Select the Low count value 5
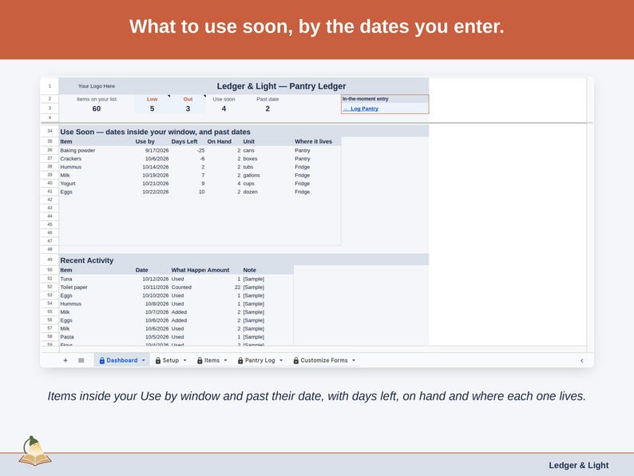Viewport: 634px width, 476px height. [x=152, y=109]
